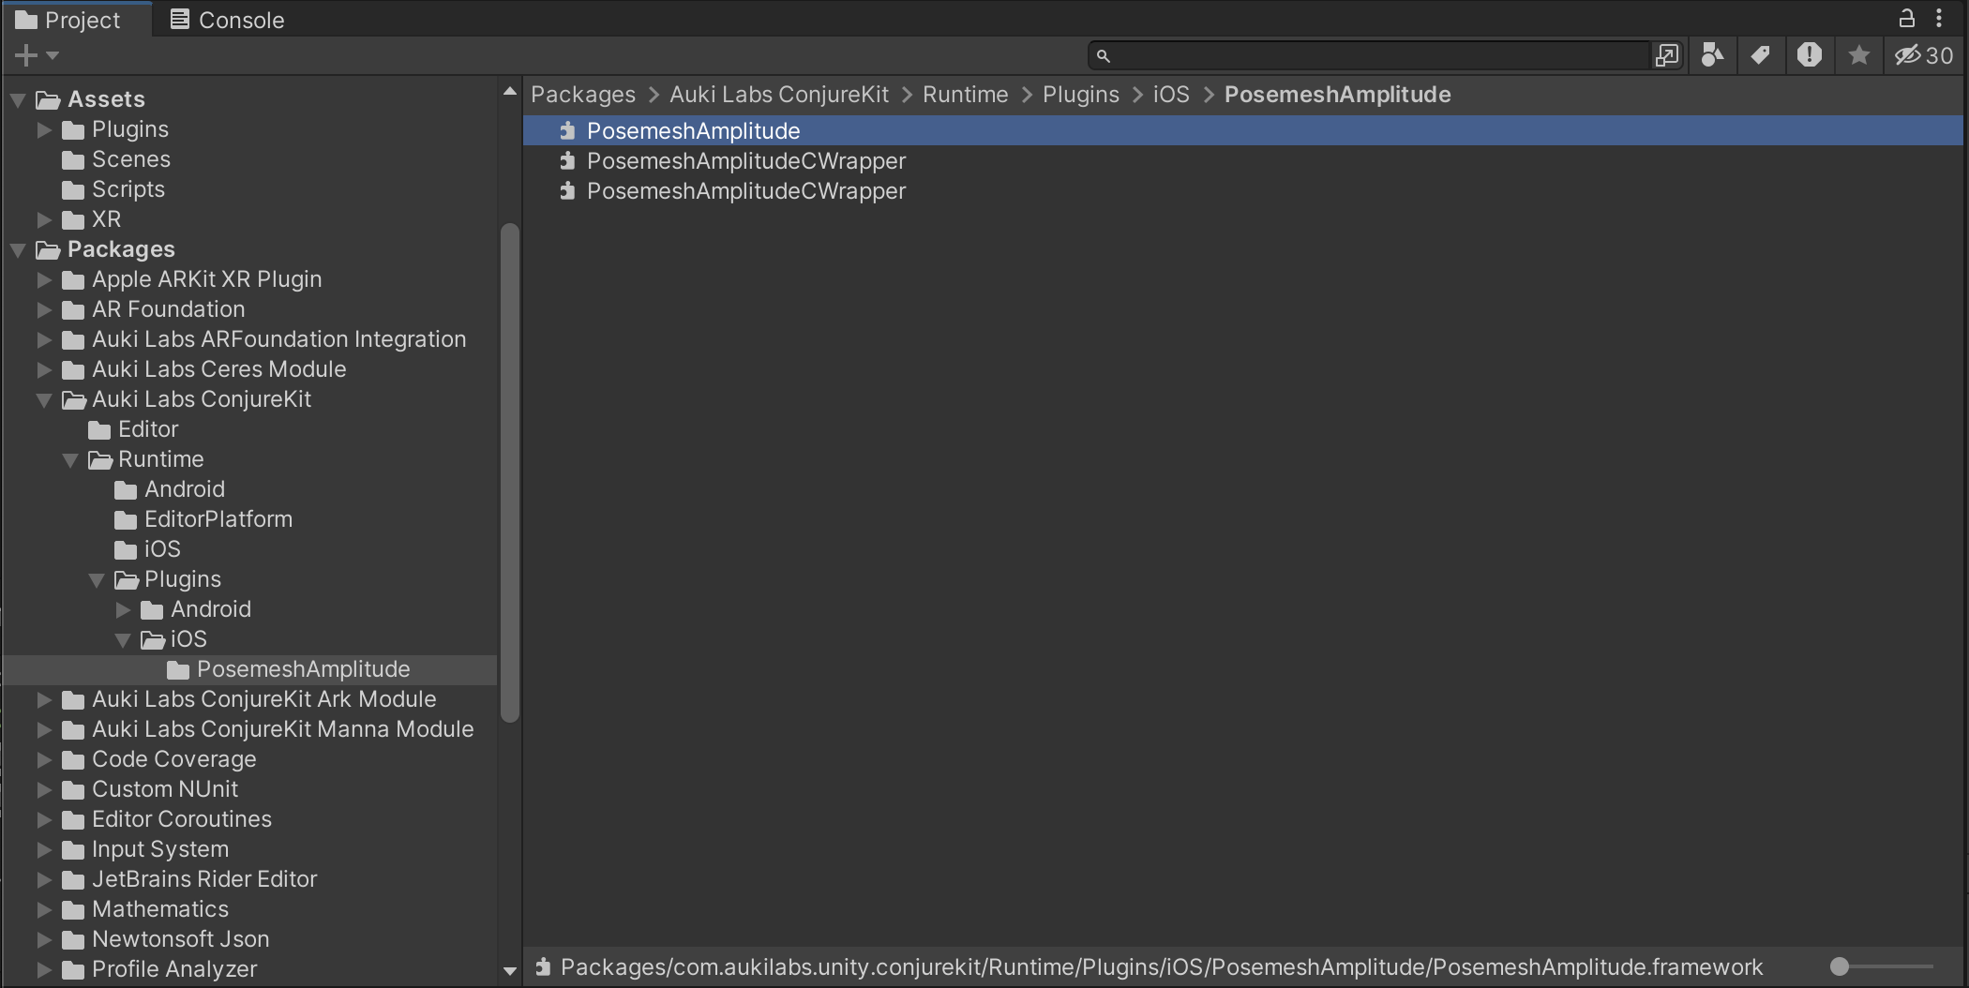The width and height of the screenshot is (1969, 988).
Task: Click PosemeshAmplitude in the breadcrumb path
Action: pyautogui.click(x=1338, y=95)
